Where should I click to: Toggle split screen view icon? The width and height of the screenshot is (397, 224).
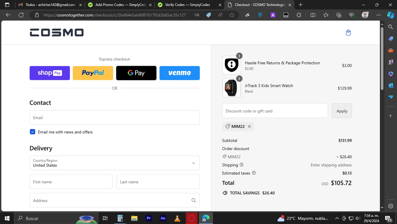coord(313,15)
